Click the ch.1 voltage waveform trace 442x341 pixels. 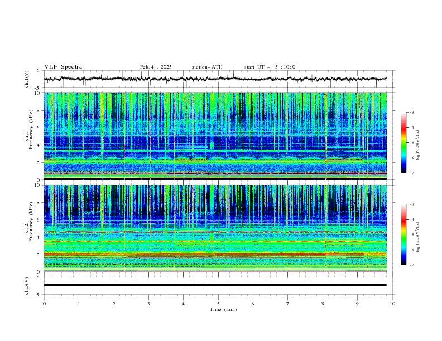pos(215,79)
